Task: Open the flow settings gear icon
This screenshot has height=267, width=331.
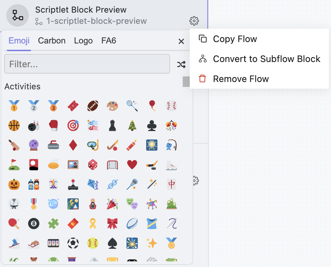Action: click(x=194, y=21)
